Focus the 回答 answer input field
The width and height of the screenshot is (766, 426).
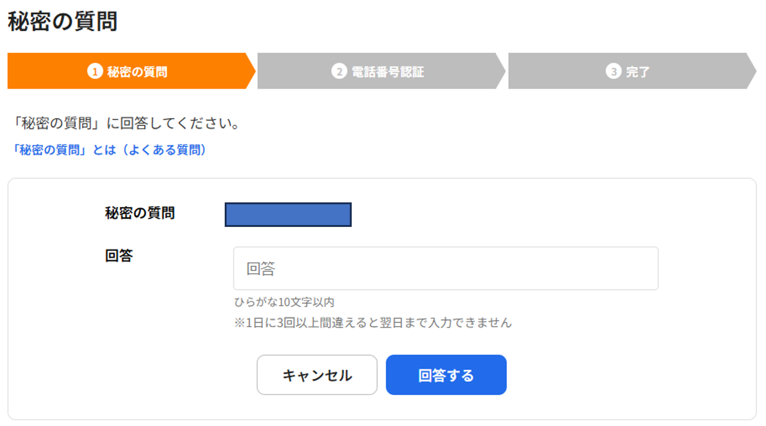click(x=445, y=268)
